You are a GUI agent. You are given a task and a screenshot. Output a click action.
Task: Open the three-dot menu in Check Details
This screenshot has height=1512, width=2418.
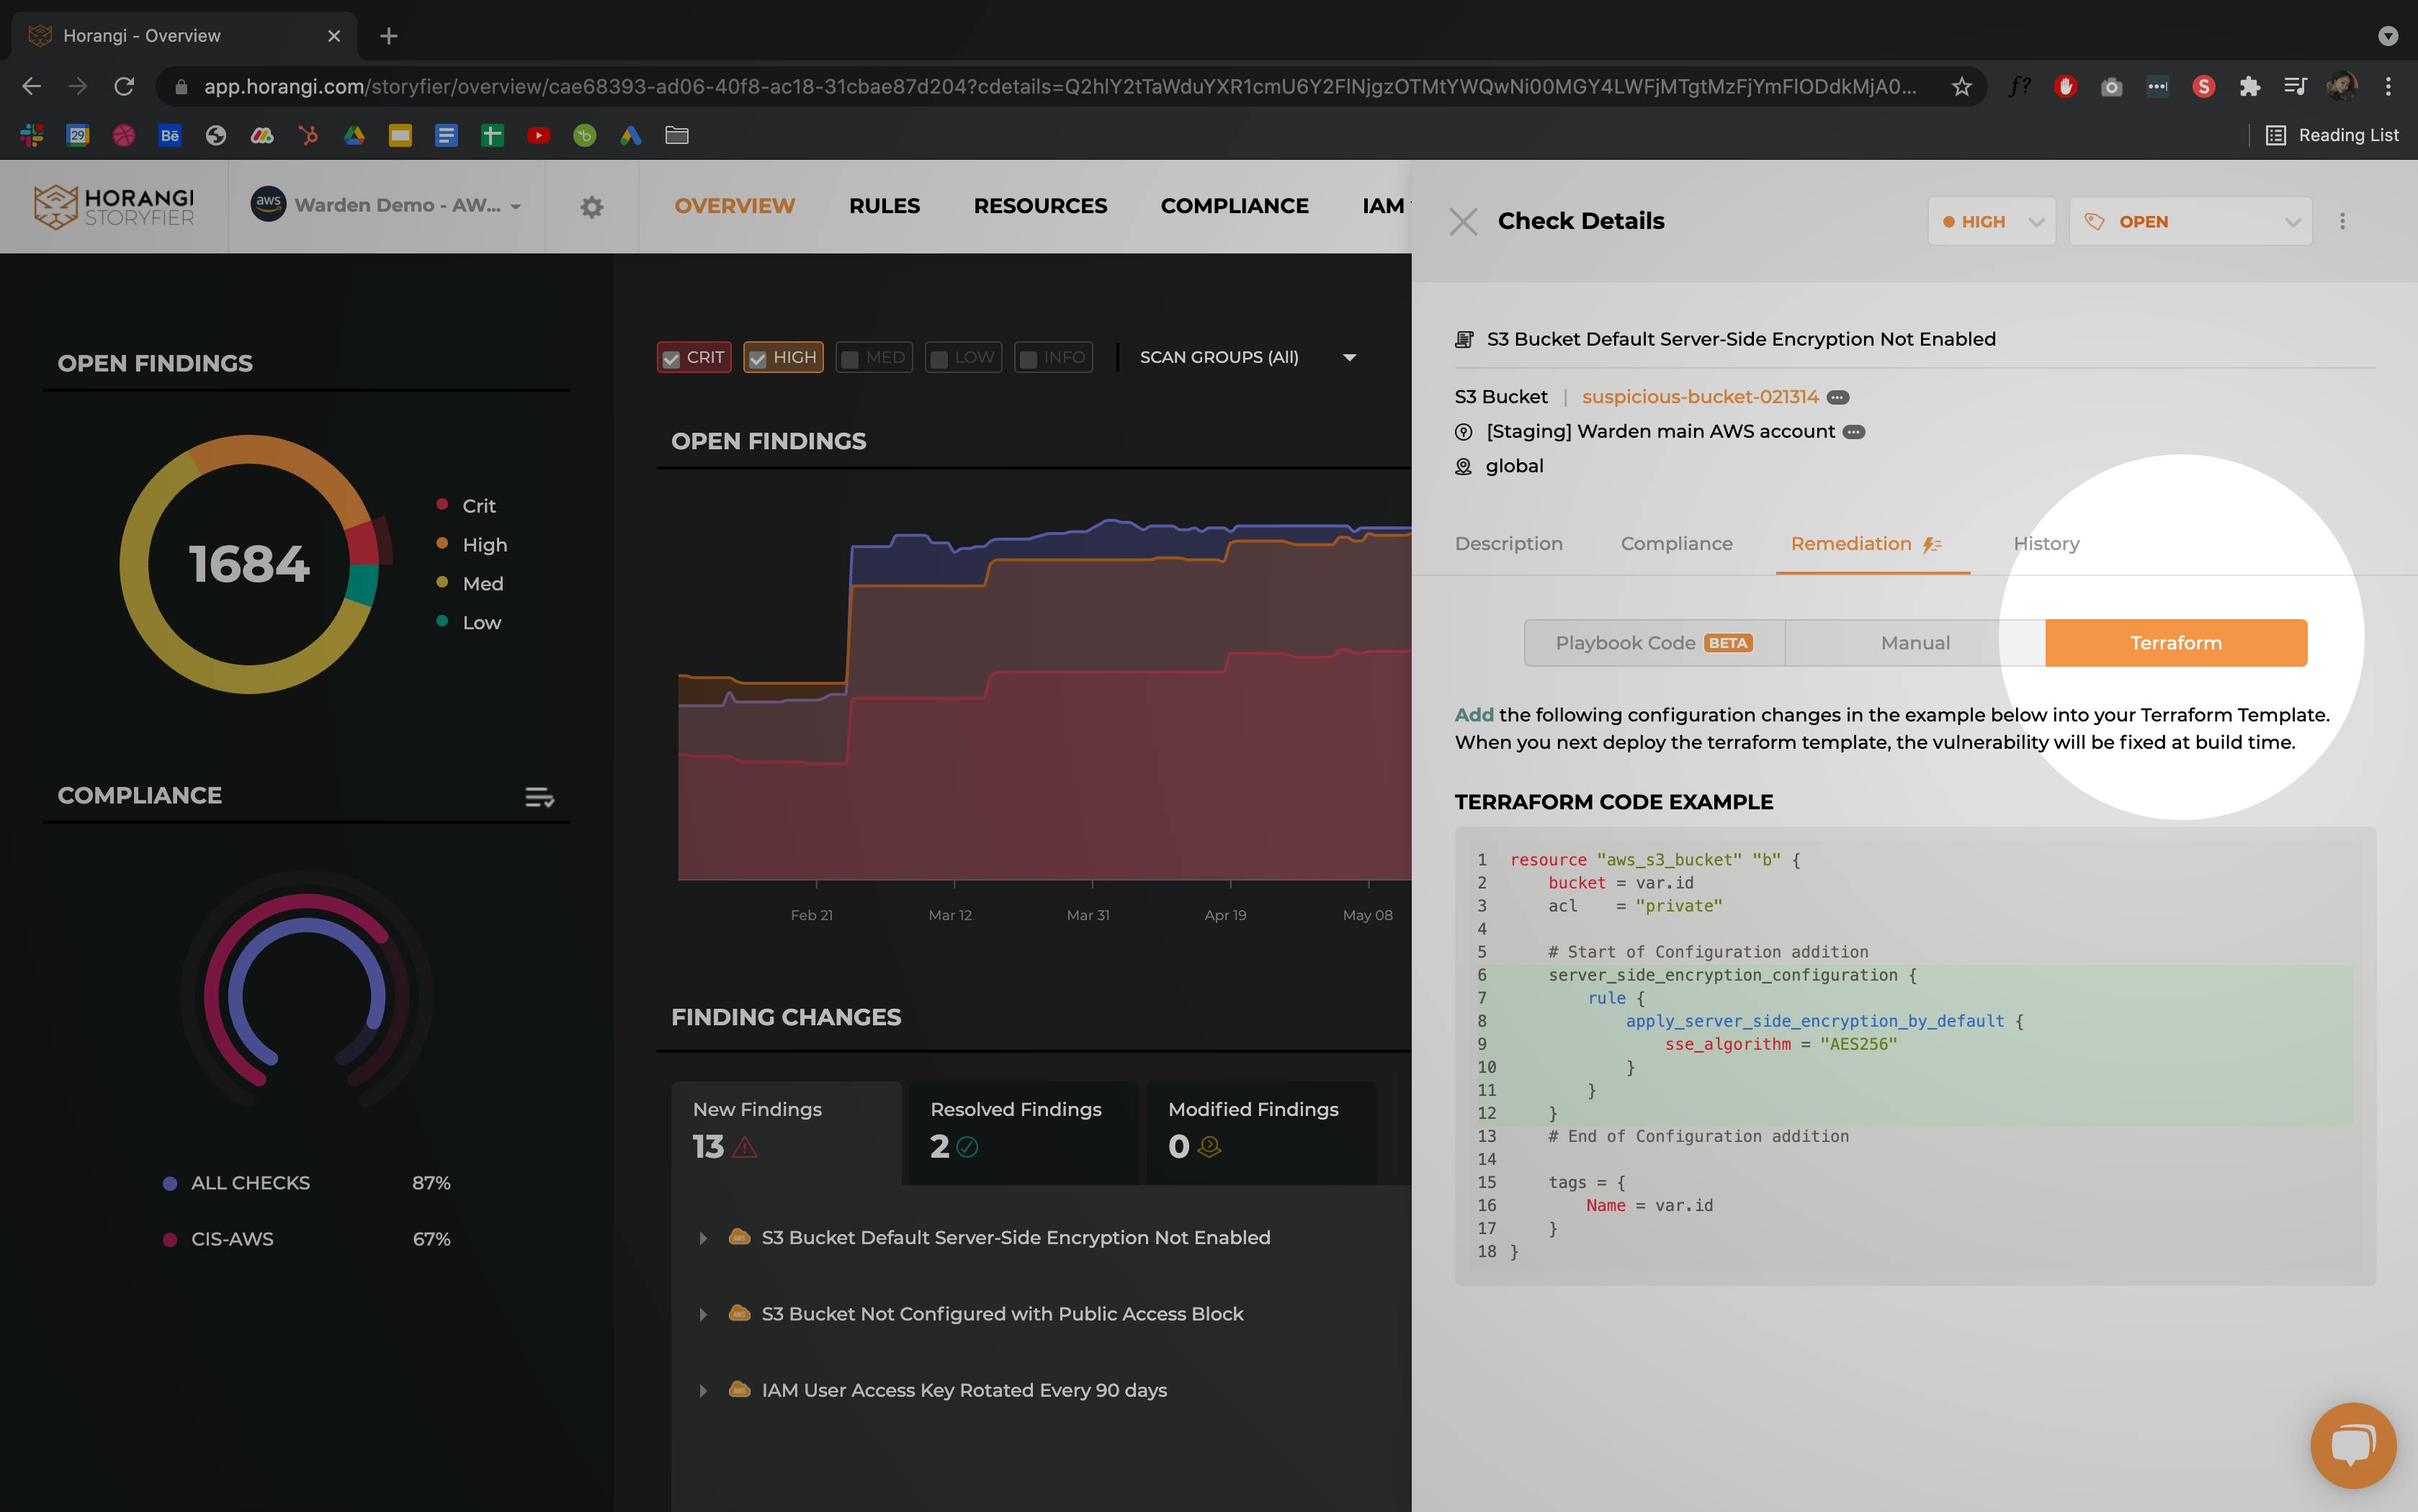tap(2342, 221)
